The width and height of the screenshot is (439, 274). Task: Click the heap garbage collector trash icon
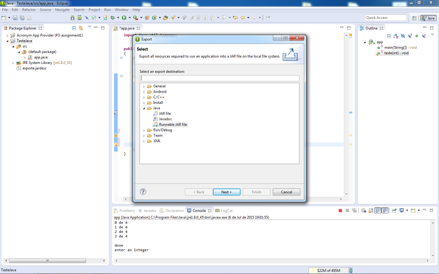pyautogui.click(x=351, y=270)
